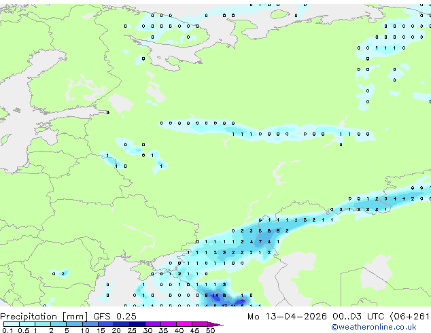This screenshot has height=333, width=431.
Task: Click the '(06+261' forecast run text
Action: (x=409, y=317)
